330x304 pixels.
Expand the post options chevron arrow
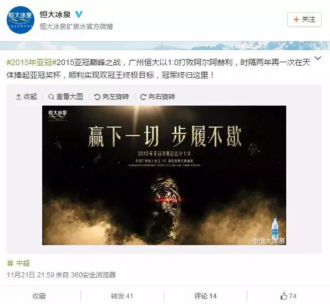pyautogui.click(x=318, y=58)
